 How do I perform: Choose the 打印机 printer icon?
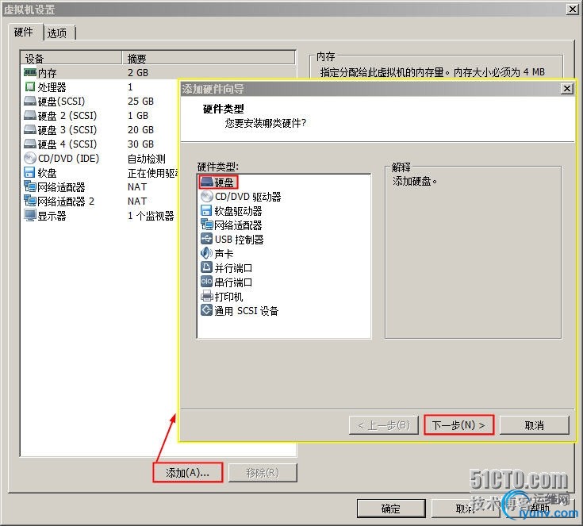tap(206, 296)
